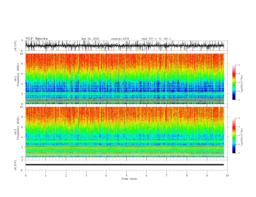Click the 'ch.3(V)' axis label
256x197 pixels.
point(16,165)
